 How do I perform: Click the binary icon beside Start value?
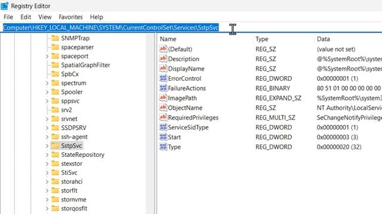point(163,137)
